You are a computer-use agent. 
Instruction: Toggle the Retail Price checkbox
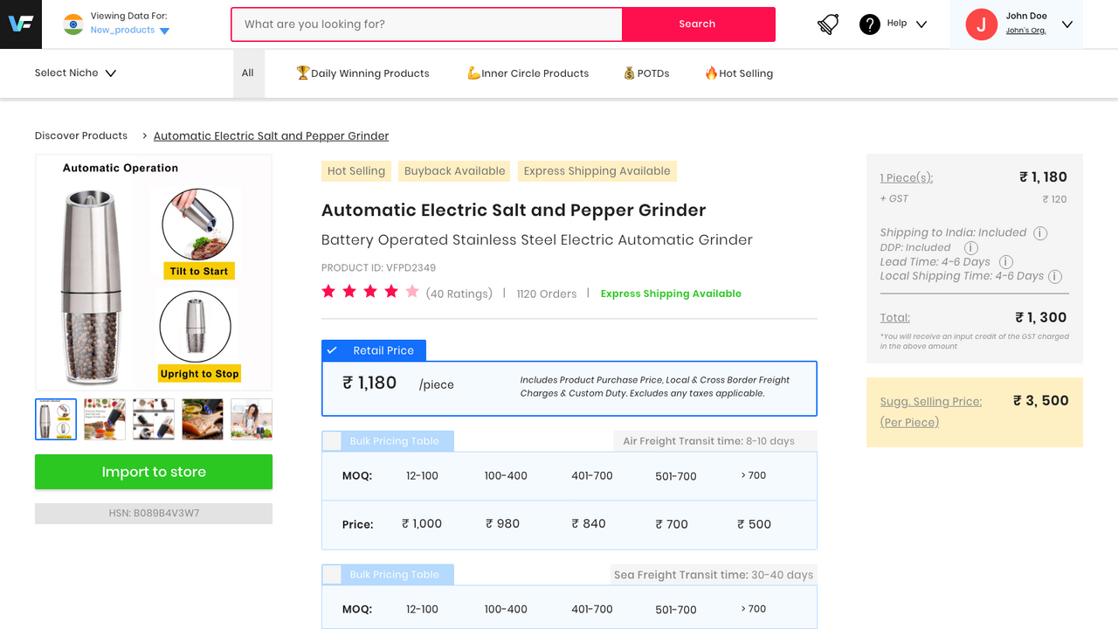pos(332,350)
